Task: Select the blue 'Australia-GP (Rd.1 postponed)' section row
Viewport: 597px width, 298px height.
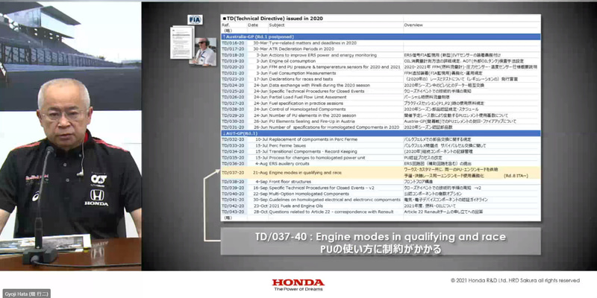Action: coord(381,37)
